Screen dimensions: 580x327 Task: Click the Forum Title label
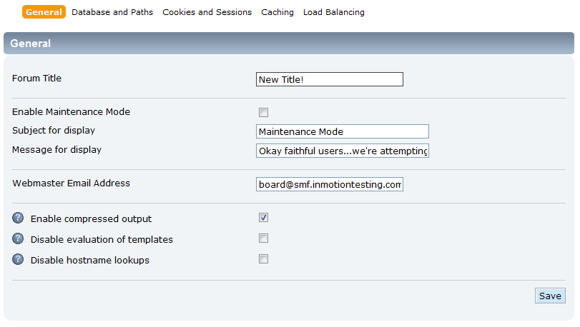(x=36, y=79)
